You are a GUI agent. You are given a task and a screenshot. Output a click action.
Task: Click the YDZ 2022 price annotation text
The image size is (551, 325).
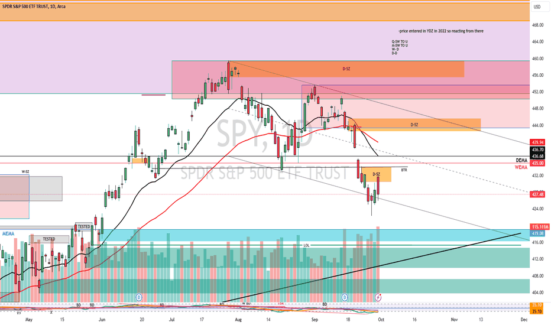[x=440, y=31]
